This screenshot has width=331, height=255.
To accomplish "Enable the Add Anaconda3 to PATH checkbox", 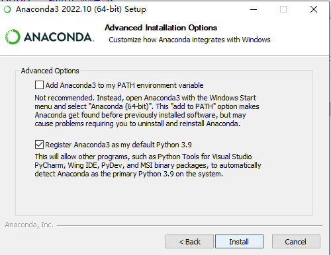I will click(x=39, y=85).
